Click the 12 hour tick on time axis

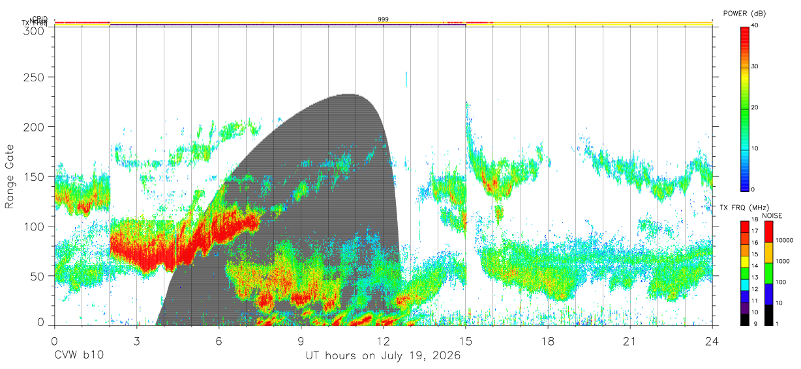[383, 341]
